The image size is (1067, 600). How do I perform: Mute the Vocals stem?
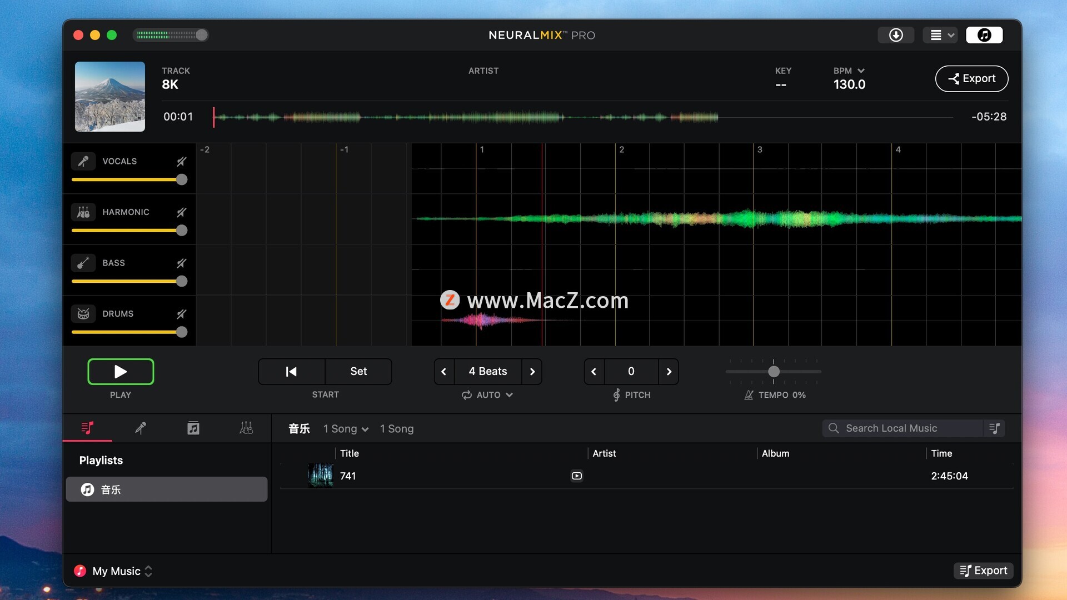pos(181,161)
